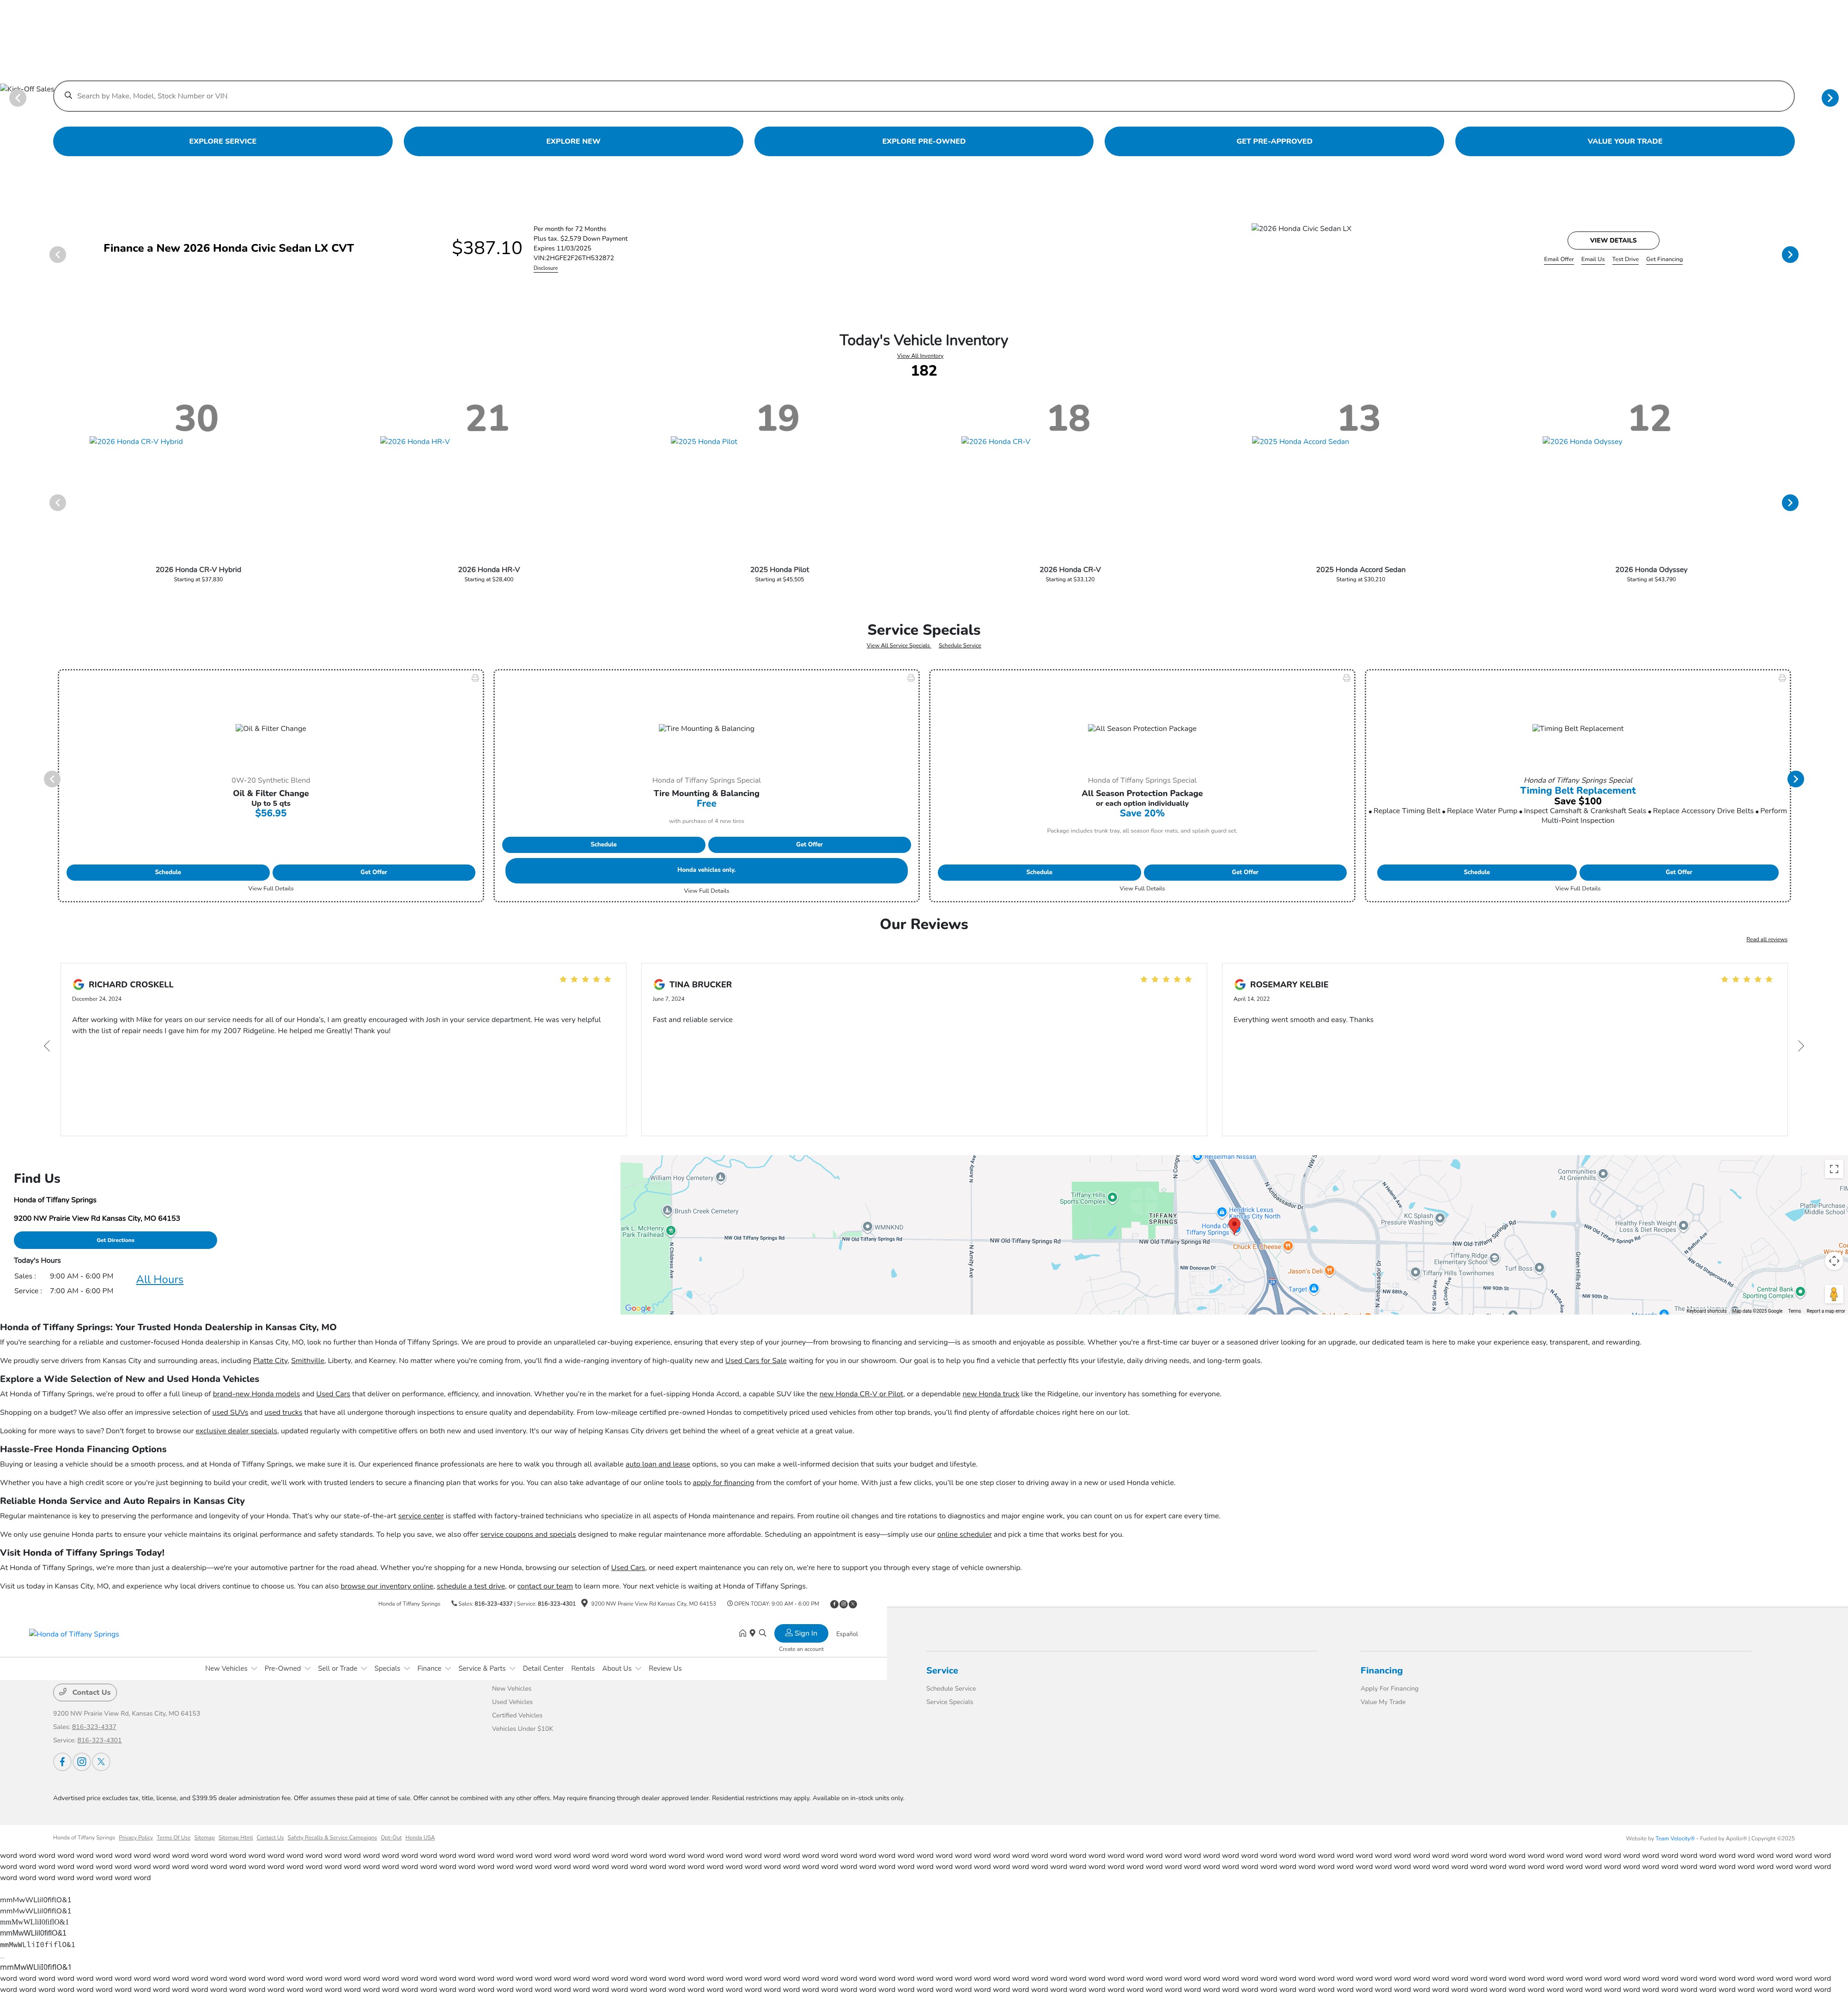Image resolution: width=1848 pixels, height=1997 pixels.
Task: Open the Instagram icon in the footer contact section
Action: tap(82, 1762)
